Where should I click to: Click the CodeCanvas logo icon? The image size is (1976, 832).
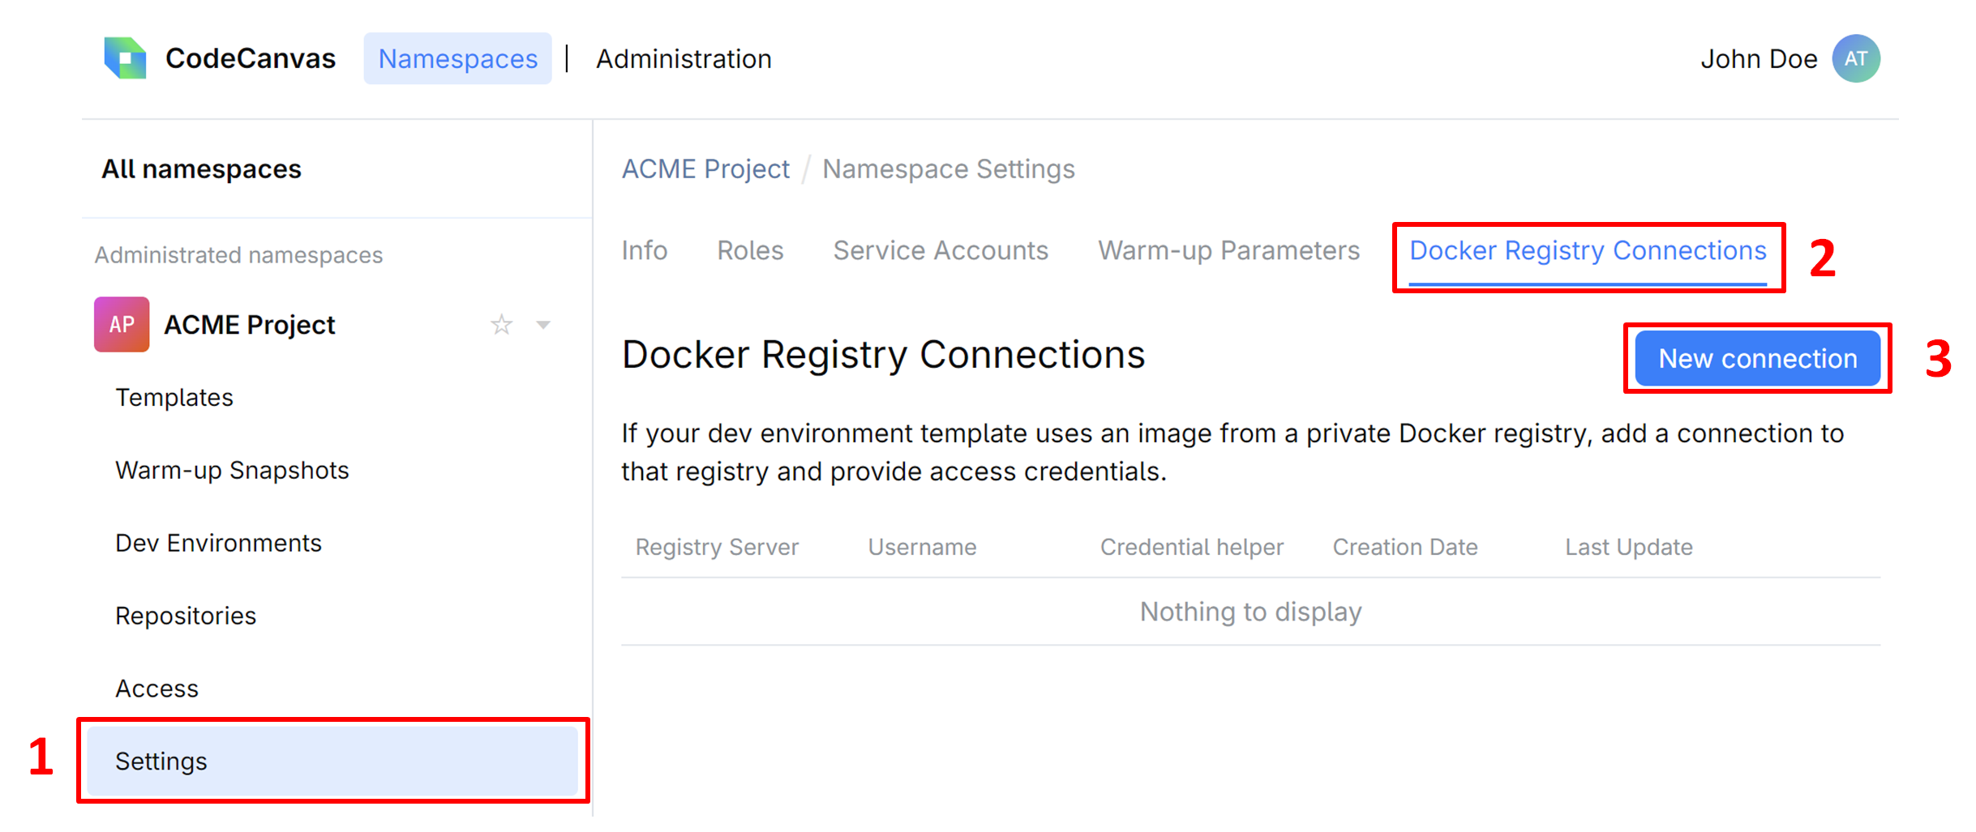pyautogui.click(x=125, y=58)
